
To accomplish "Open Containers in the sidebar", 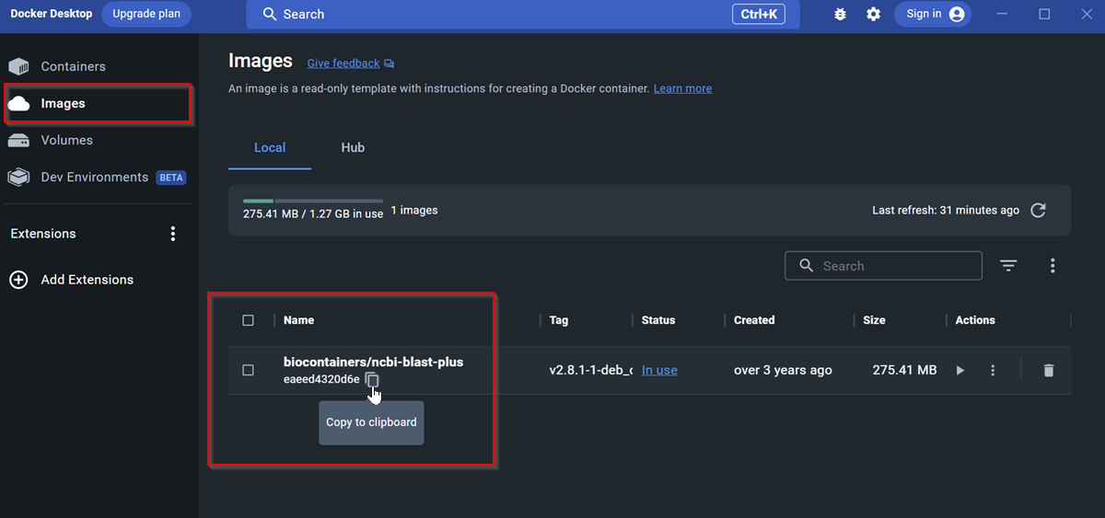I will [x=73, y=66].
